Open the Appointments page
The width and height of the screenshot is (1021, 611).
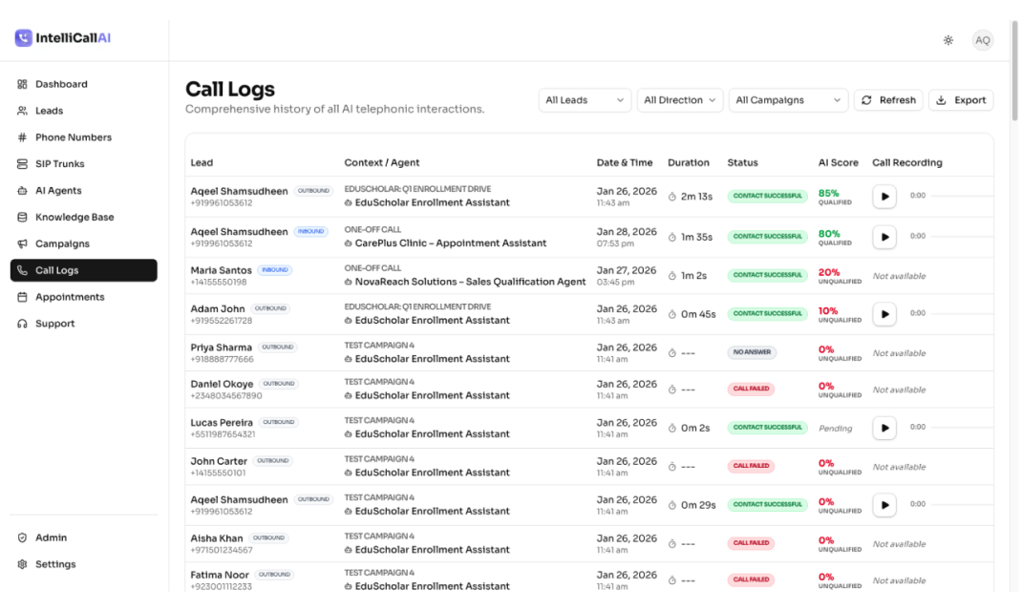click(x=83, y=297)
